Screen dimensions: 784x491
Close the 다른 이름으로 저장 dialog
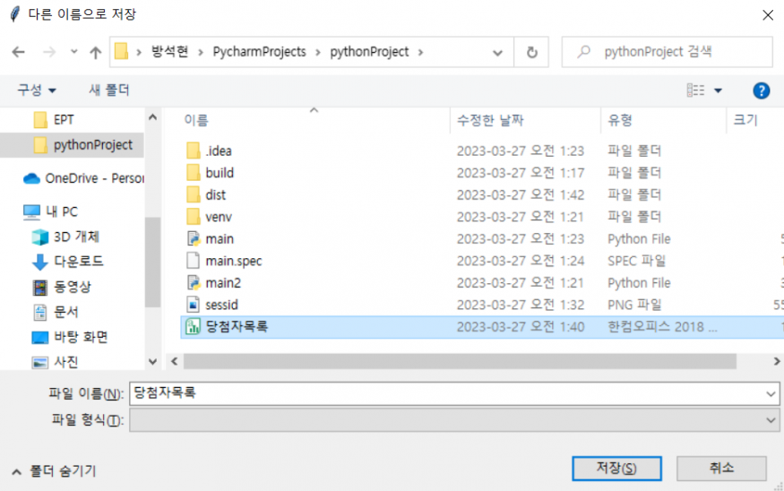(768, 15)
